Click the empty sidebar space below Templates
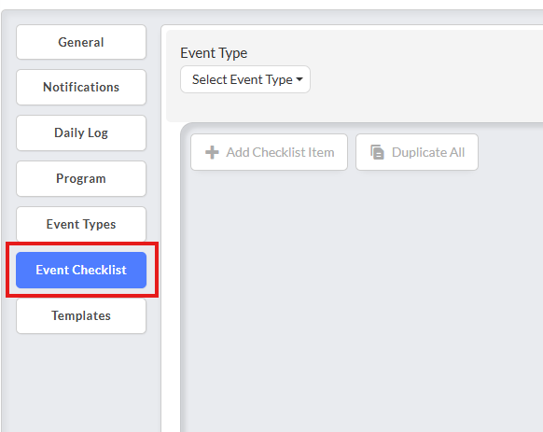Screen dimensions: 543x432 (81, 383)
